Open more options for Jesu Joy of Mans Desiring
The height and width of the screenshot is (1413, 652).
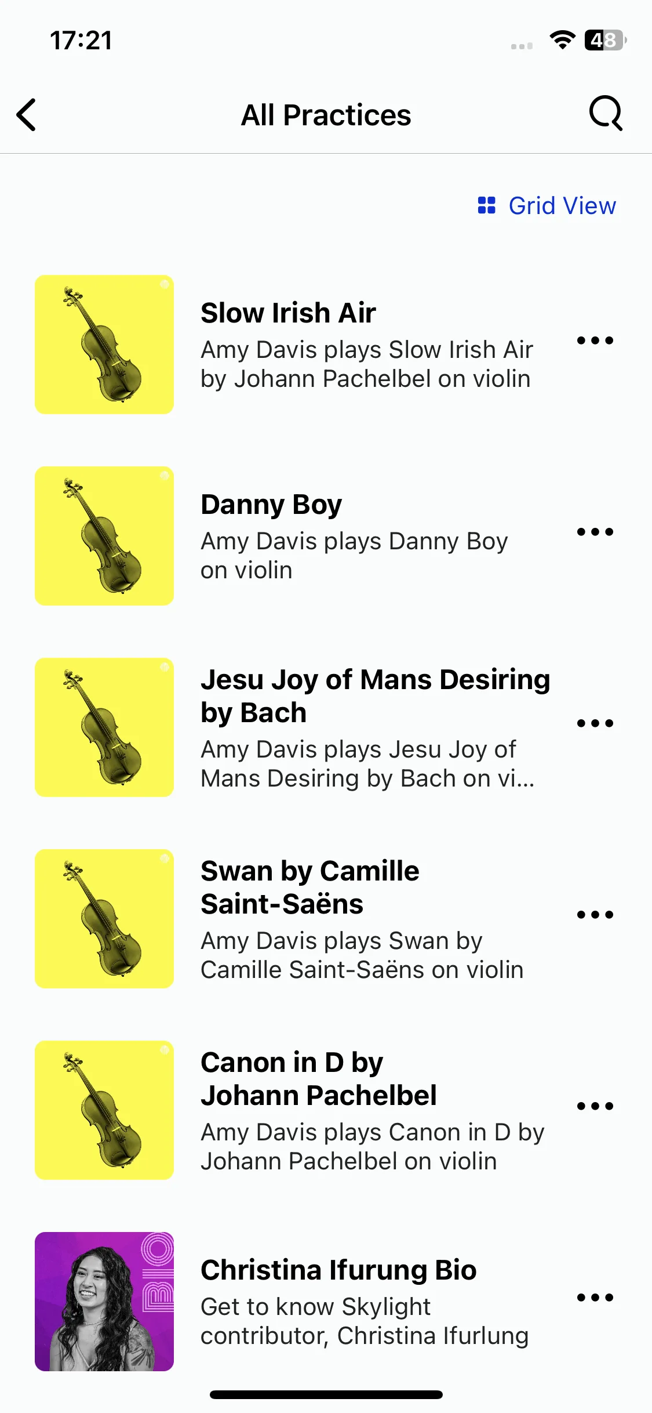point(595,723)
